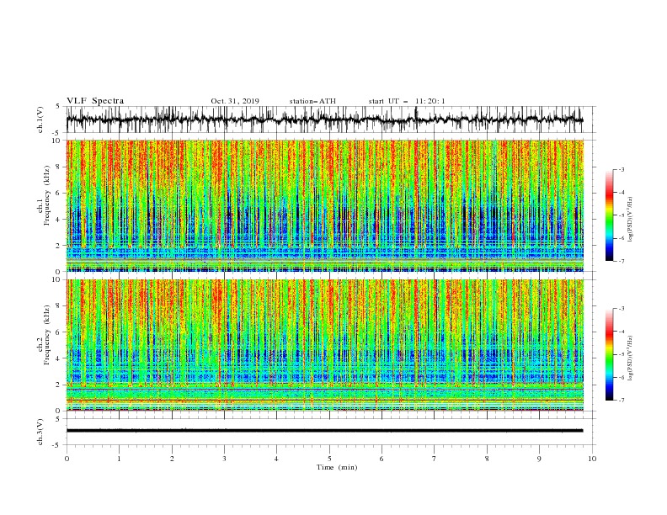Click time axis tick label "7"
The width and height of the screenshot is (667, 515).
coord(435,459)
